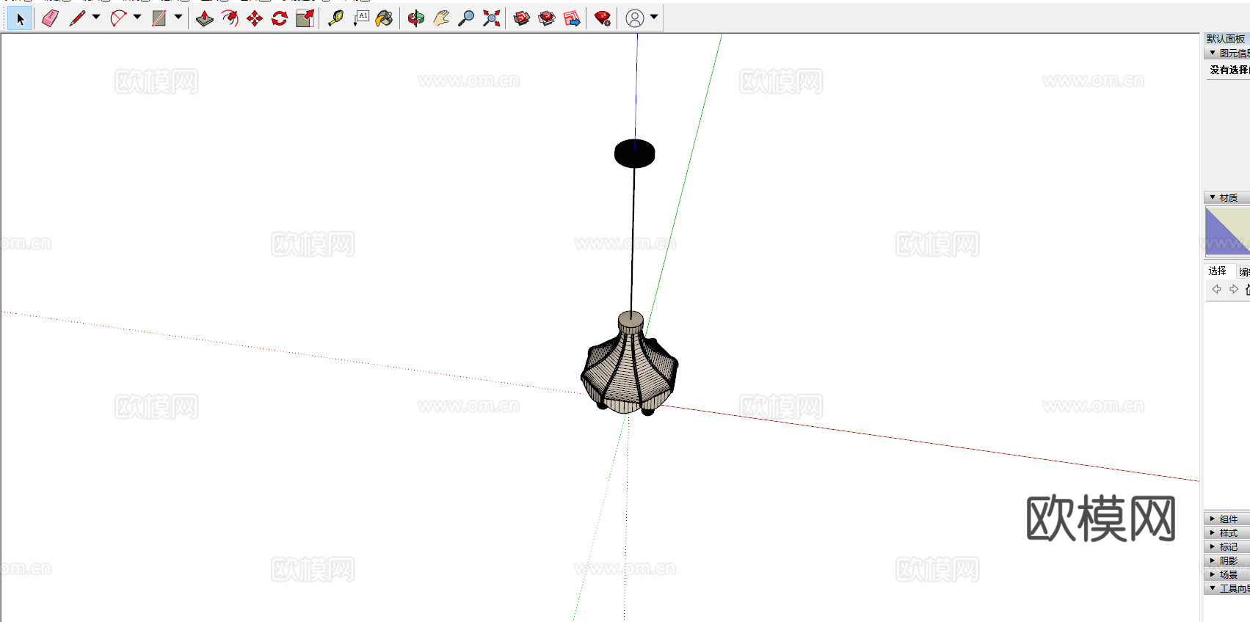Click the Zoom Extents icon
This screenshot has height=622, width=1250.
click(x=491, y=18)
